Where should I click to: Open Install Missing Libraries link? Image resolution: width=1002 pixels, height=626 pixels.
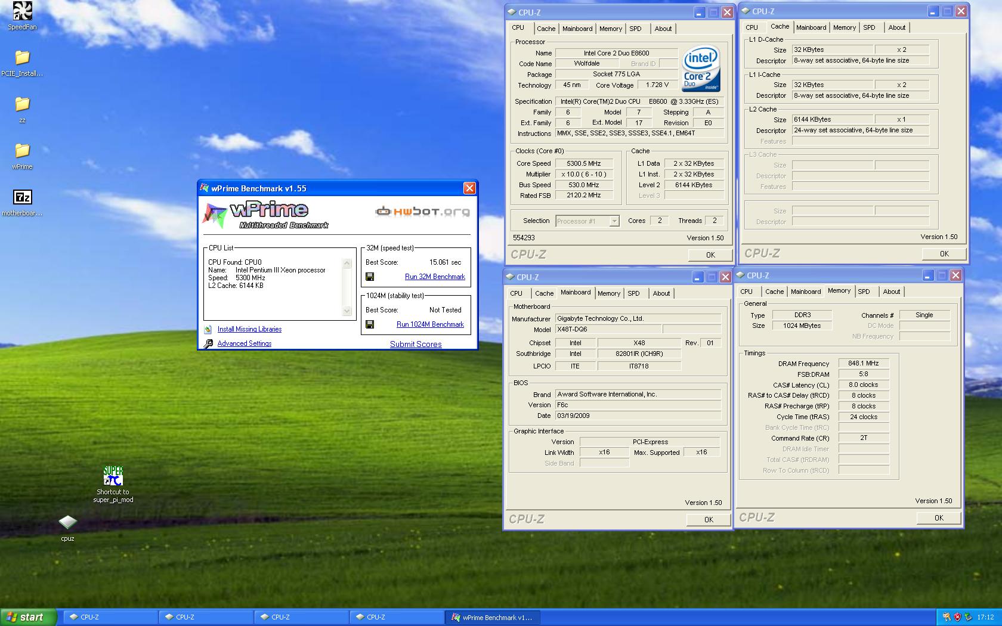pos(249,329)
